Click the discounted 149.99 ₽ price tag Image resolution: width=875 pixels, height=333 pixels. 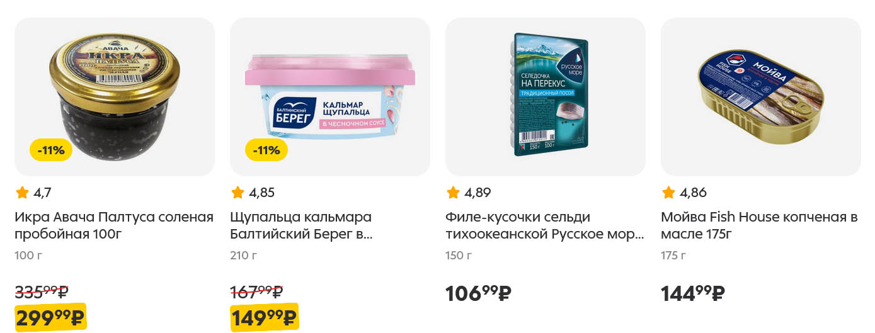pos(265,317)
